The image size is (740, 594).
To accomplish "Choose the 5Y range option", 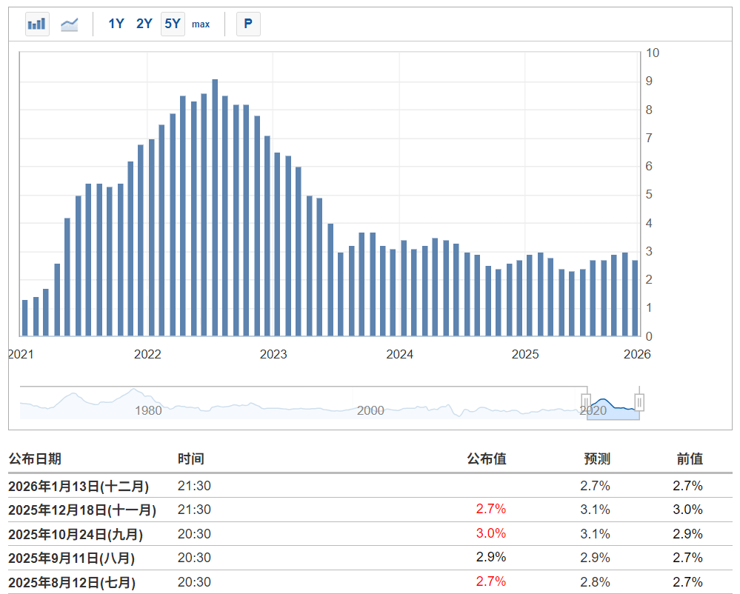I will point(172,24).
